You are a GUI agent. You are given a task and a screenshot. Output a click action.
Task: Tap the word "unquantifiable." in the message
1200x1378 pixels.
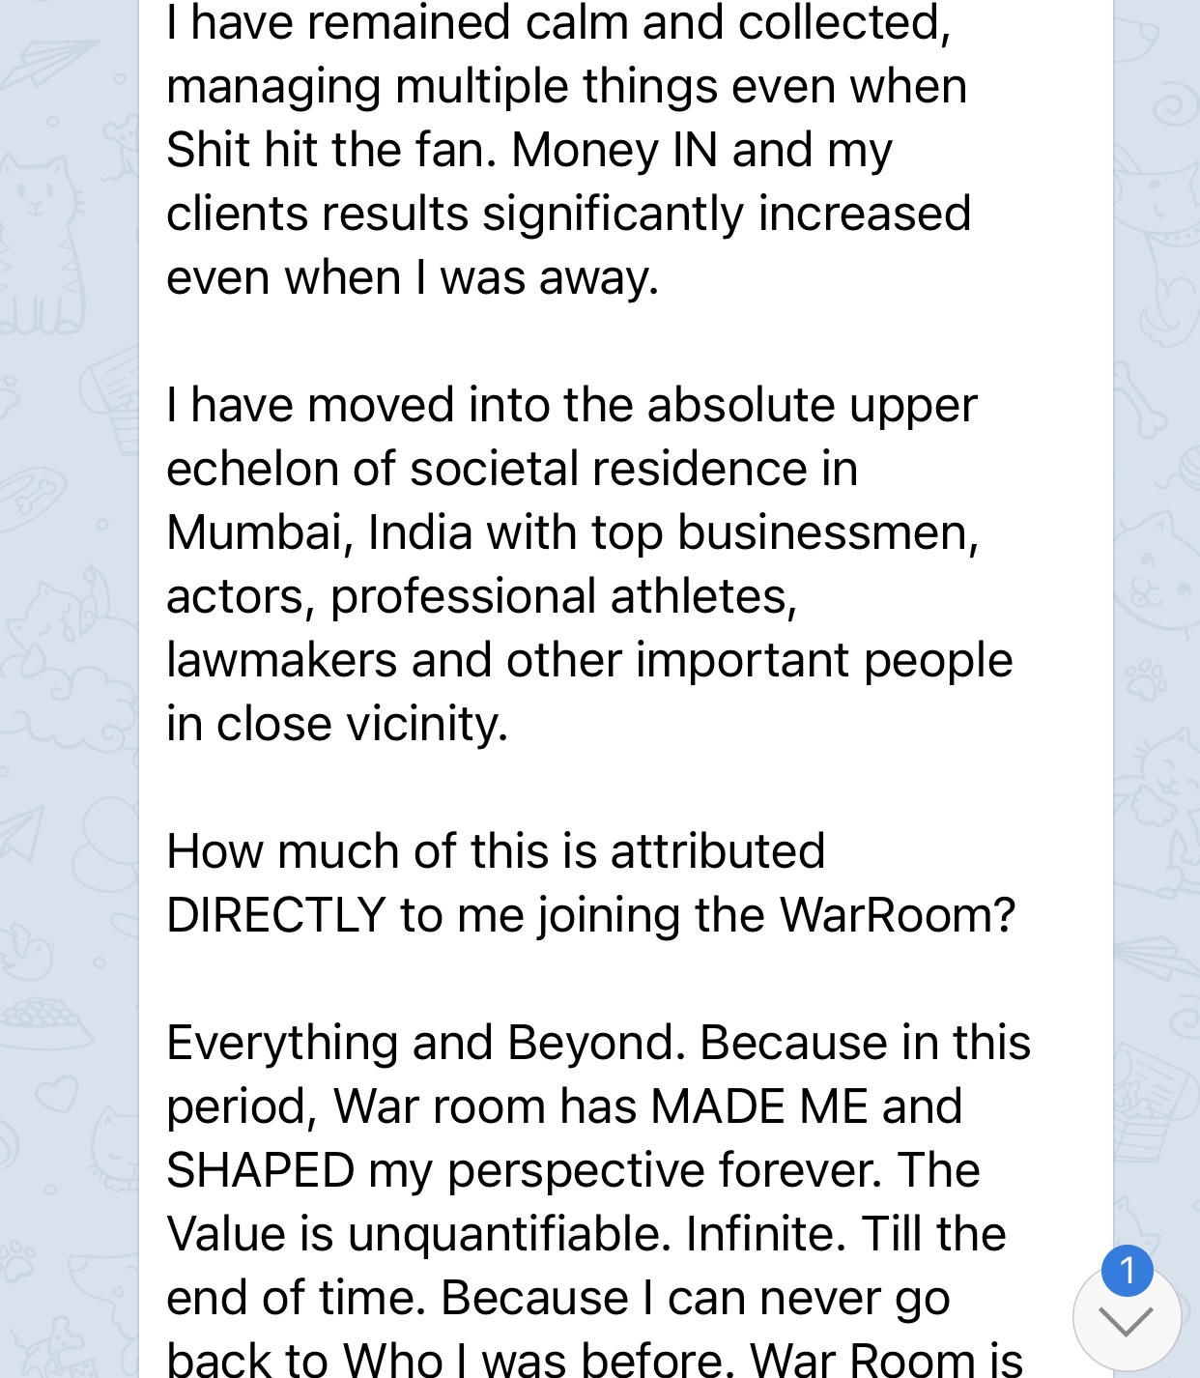pos(509,1234)
